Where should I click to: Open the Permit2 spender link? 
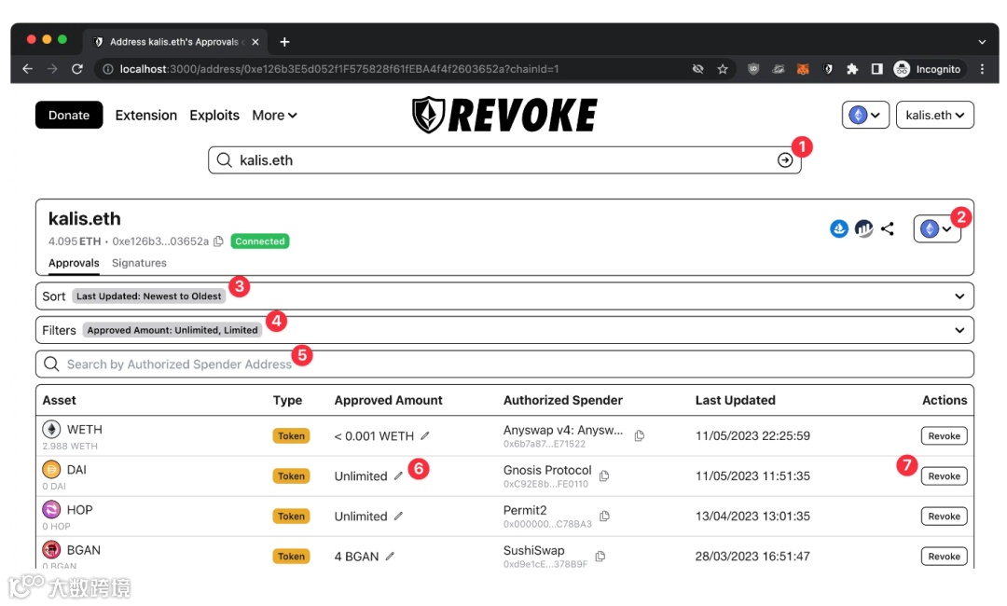525,510
